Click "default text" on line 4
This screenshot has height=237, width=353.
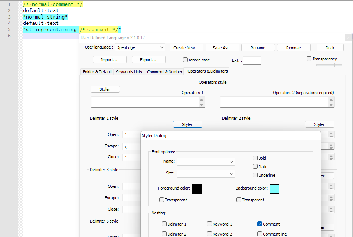(41, 23)
